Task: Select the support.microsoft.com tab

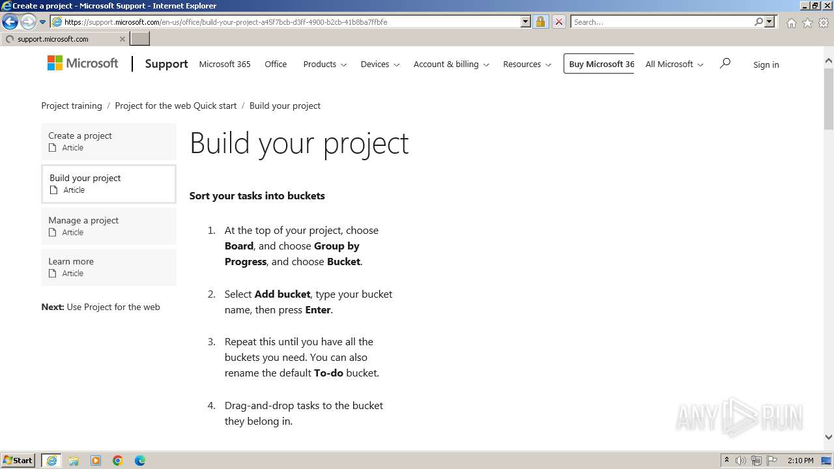Action: click(65, 39)
